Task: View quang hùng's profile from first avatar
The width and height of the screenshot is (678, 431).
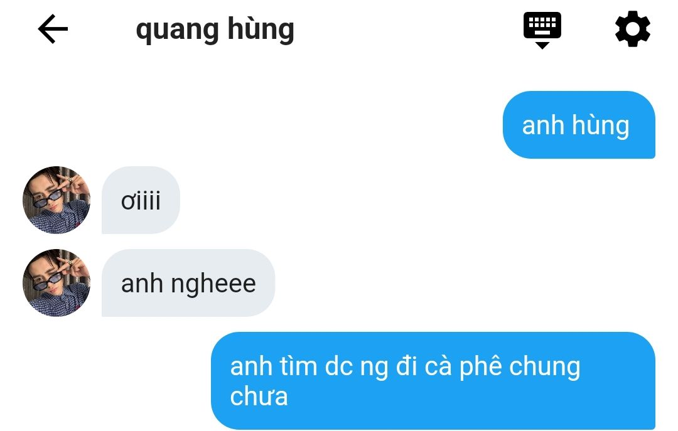Action: tap(56, 200)
